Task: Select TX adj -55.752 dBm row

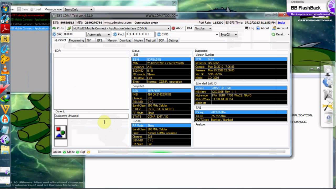Action: click(x=241, y=116)
